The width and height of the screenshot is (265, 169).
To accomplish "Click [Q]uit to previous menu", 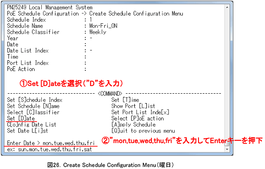I will click(x=143, y=131).
